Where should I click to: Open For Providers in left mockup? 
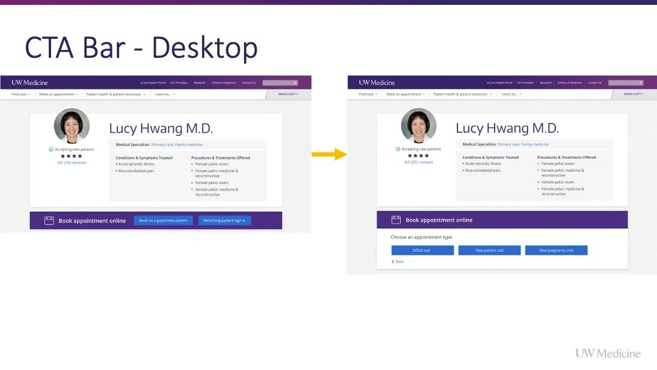(x=179, y=83)
